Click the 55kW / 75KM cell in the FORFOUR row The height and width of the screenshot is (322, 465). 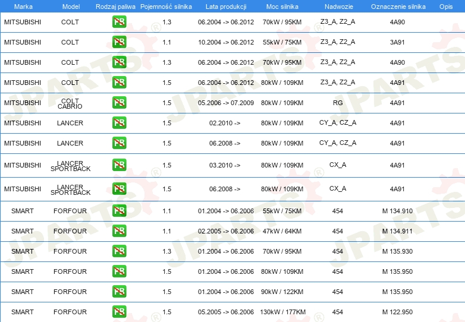[282, 211]
